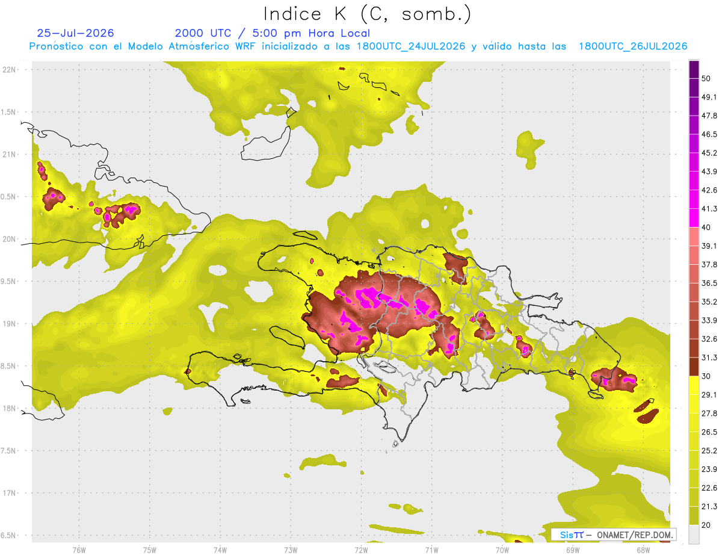
Task: Click the legend value "39.1"
Action: [709, 246]
